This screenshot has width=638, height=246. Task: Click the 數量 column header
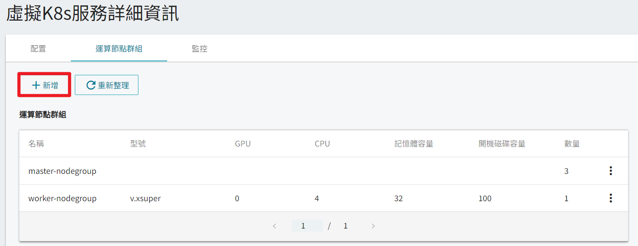pos(572,144)
